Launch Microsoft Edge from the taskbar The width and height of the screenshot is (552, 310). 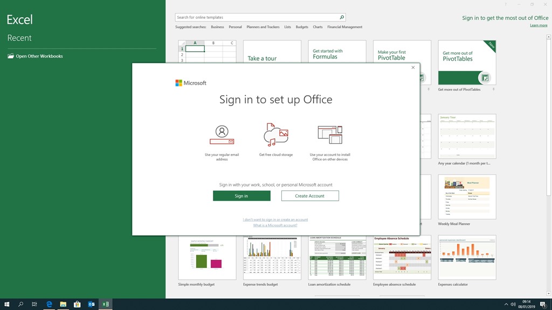point(49,304)
